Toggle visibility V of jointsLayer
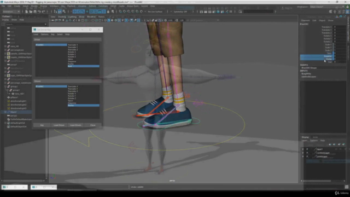 (x=303, y=157)
